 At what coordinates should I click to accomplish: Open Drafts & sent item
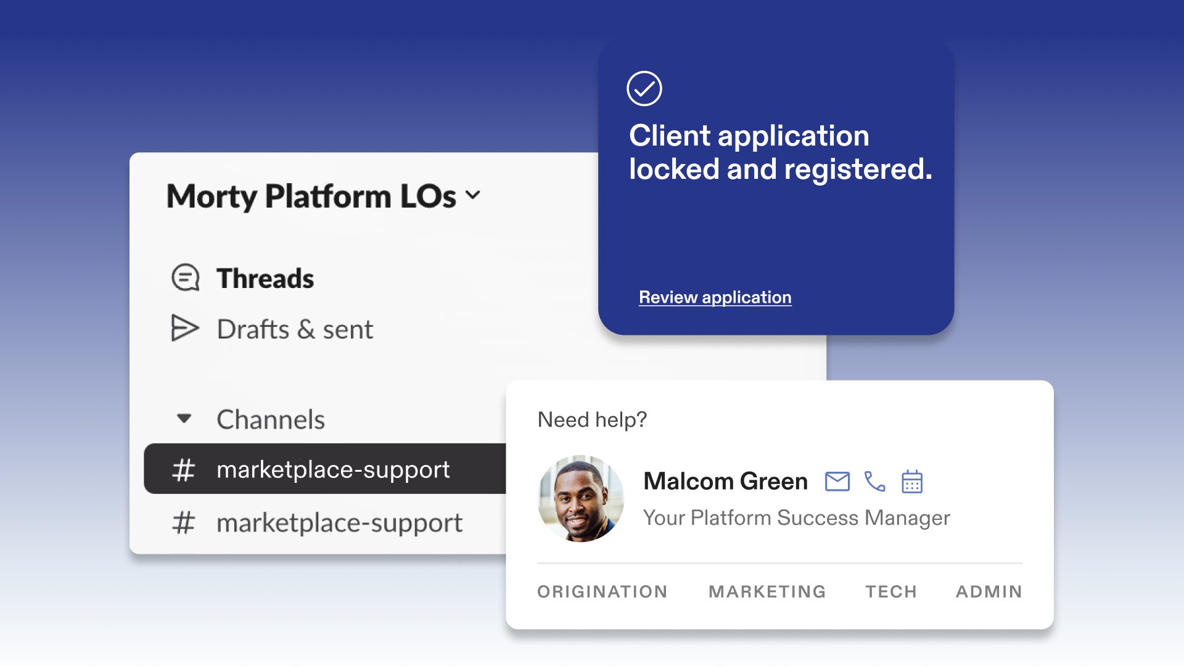pyautogui.click(x=295, y=329)
